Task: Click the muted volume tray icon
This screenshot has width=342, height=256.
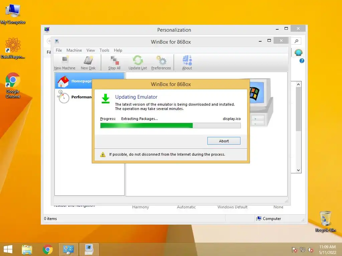Action: point(311,250)
